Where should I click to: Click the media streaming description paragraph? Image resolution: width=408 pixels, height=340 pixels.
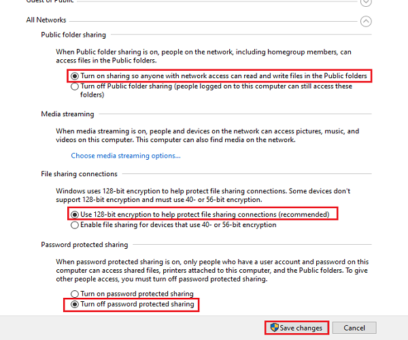[207, 135]
